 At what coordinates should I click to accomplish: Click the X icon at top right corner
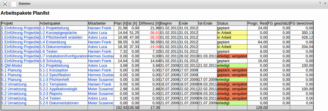click(326, 3)
